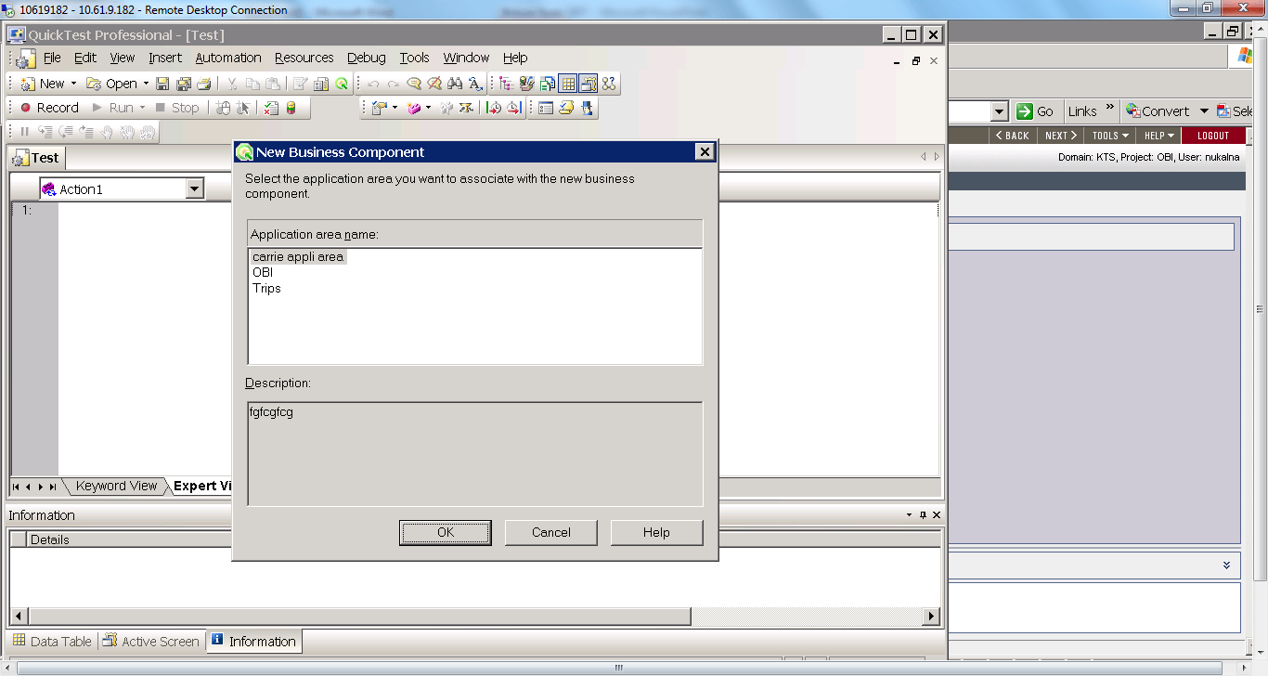
Task: Select Trips in the application area list
Action: pyautogui.click(x=266, y=289)
